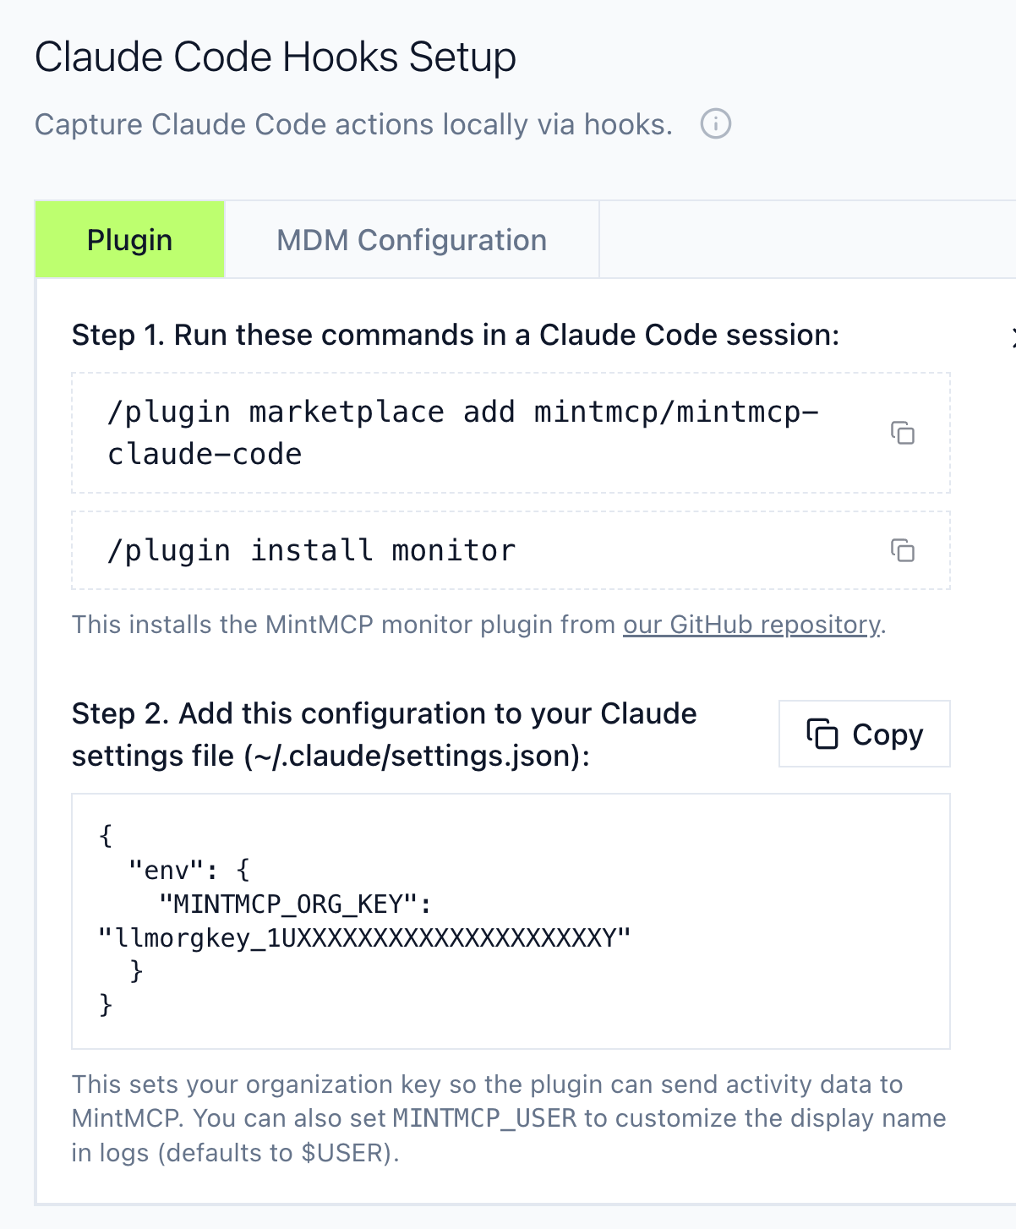Switch to the Plugin tab

click(129, 240)
